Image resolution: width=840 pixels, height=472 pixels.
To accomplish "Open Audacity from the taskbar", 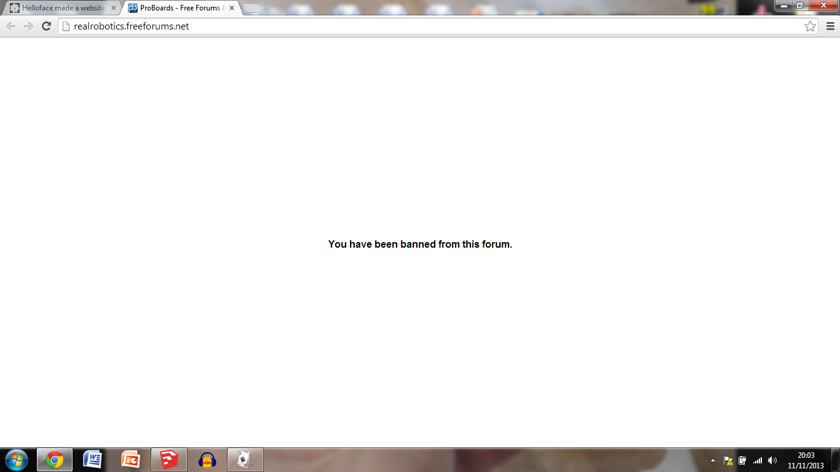I will tap(207, 460).
